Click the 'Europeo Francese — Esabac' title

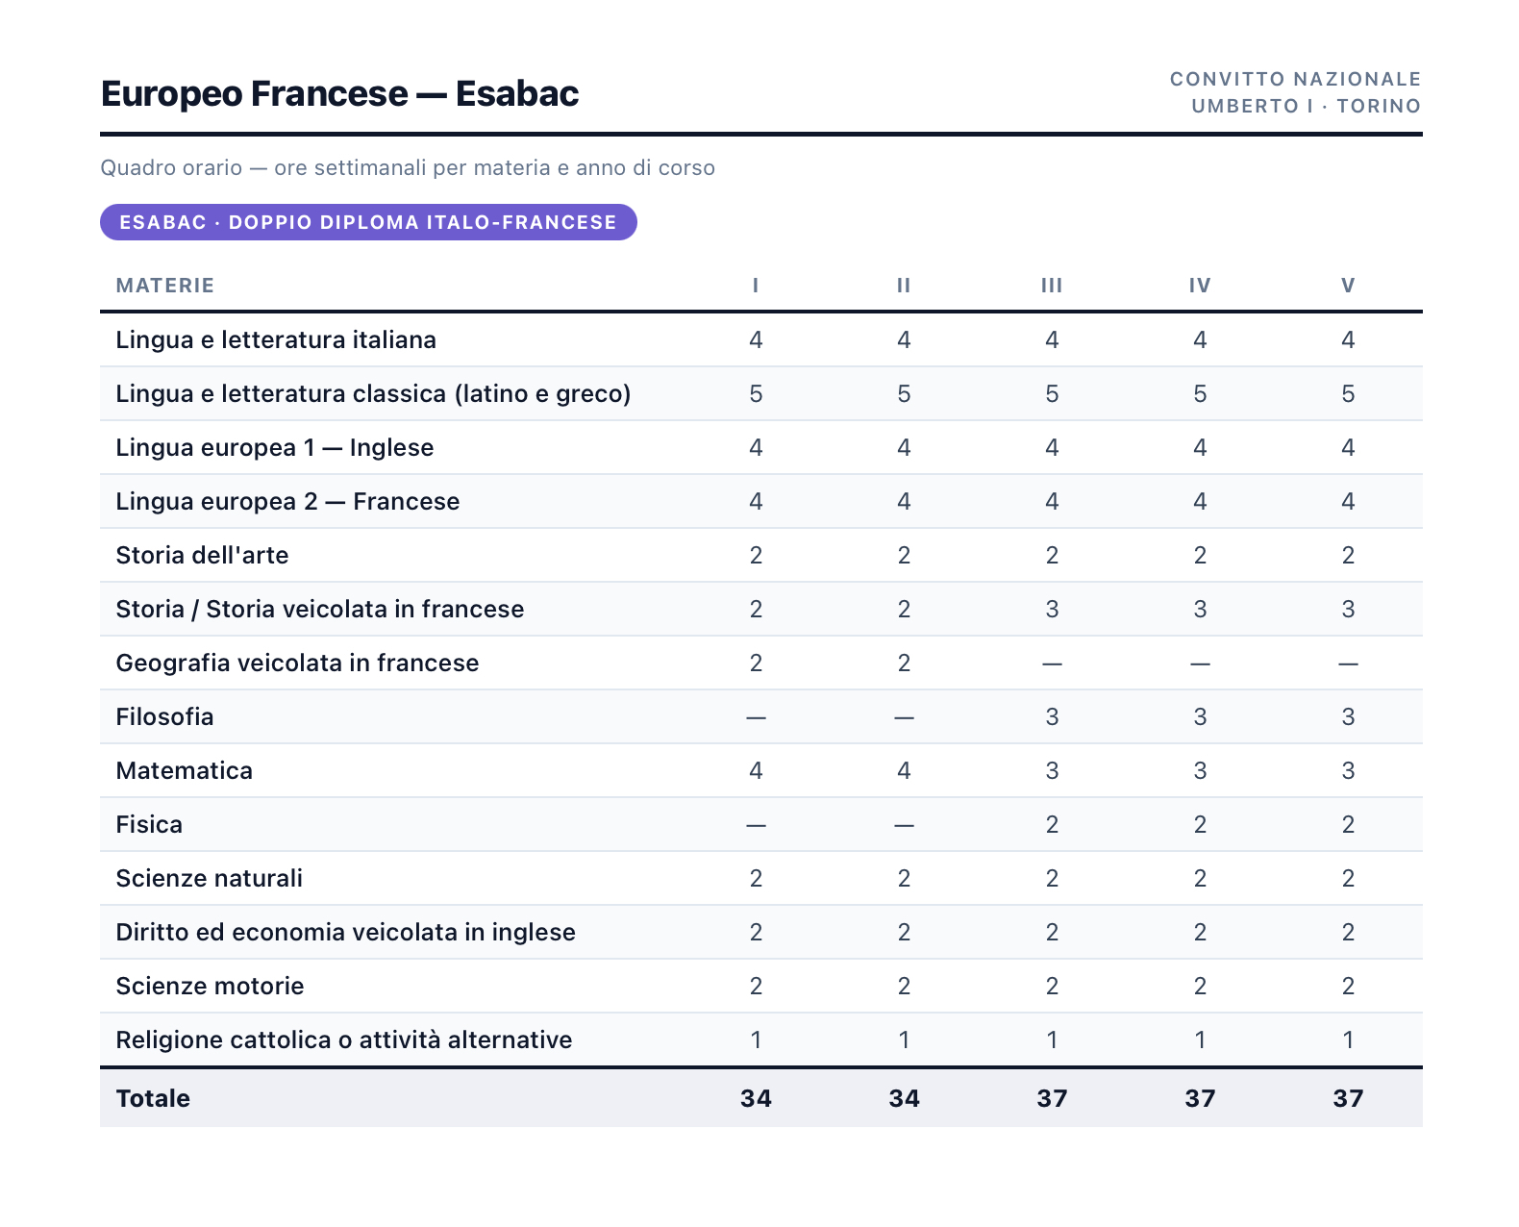[x=339, y=93]
